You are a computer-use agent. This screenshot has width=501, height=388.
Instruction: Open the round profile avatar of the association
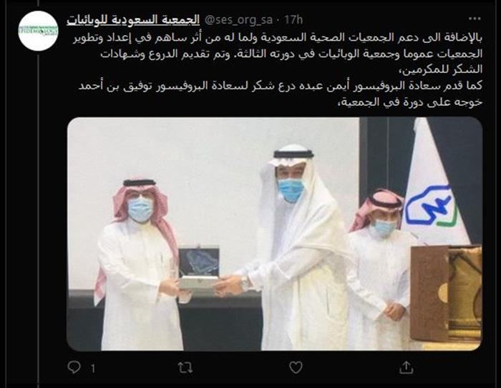pos(39,31)
